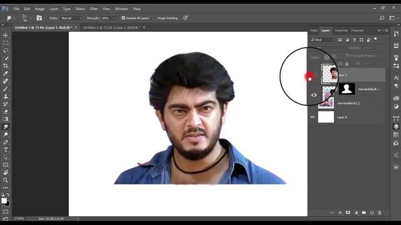Select the Clone Stamp tool
The image size is (401, 225).
[6, 96]
